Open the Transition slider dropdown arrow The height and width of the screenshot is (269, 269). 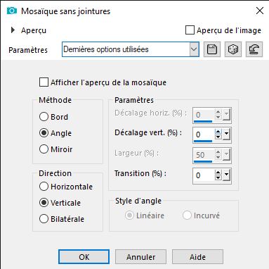(226, 175)
